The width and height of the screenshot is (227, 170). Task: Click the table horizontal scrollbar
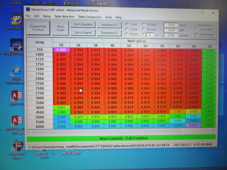[x=121, y=131]
